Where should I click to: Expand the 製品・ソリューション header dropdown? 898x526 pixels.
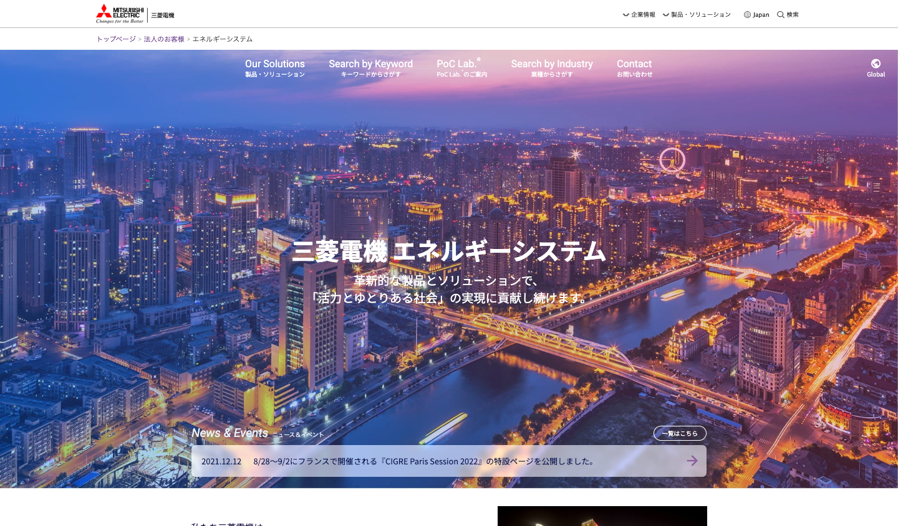tap(697, 14)
